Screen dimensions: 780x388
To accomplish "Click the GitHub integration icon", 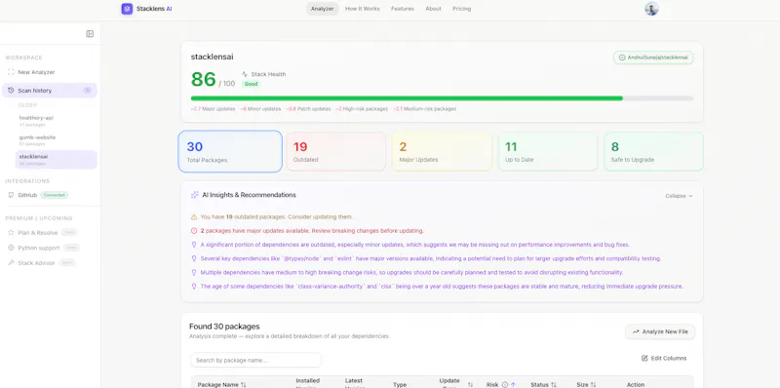I will tap(11, 195).
